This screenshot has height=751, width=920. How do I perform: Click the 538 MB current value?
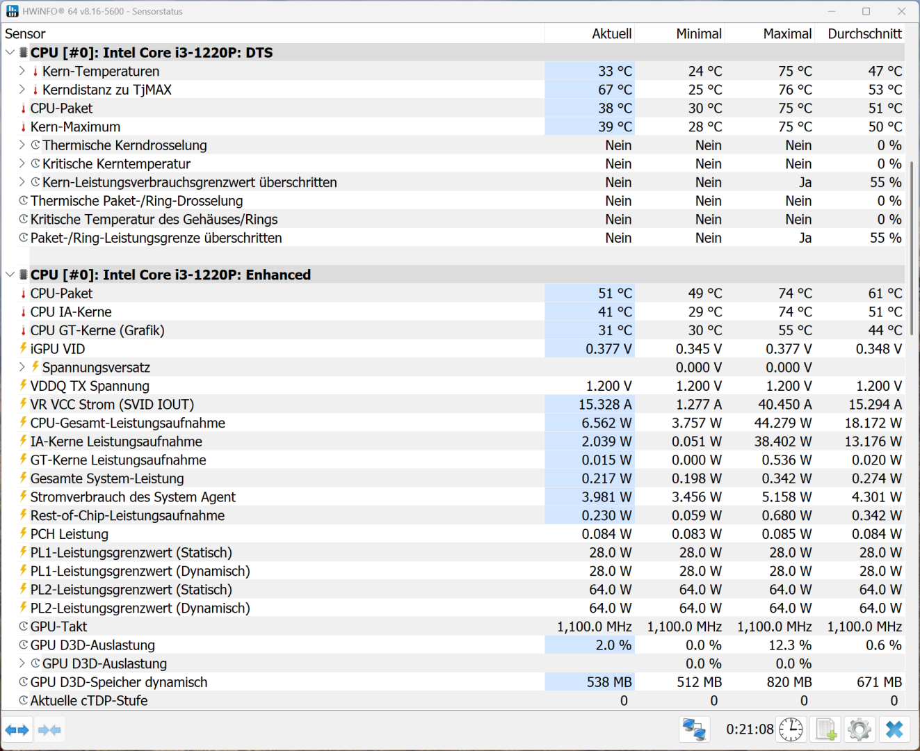[x=609, y=682]
